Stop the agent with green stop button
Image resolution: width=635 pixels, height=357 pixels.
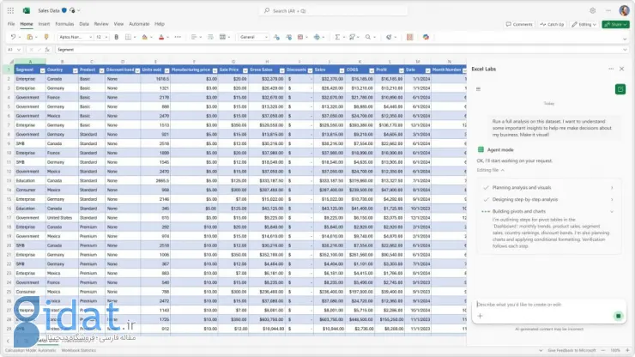click(618, 317)
